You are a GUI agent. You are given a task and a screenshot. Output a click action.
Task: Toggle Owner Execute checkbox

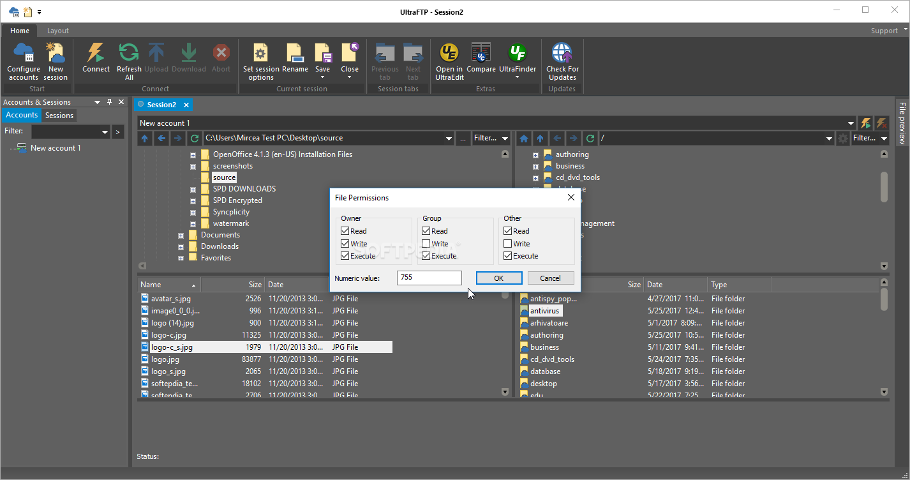[x=345, y=256]
